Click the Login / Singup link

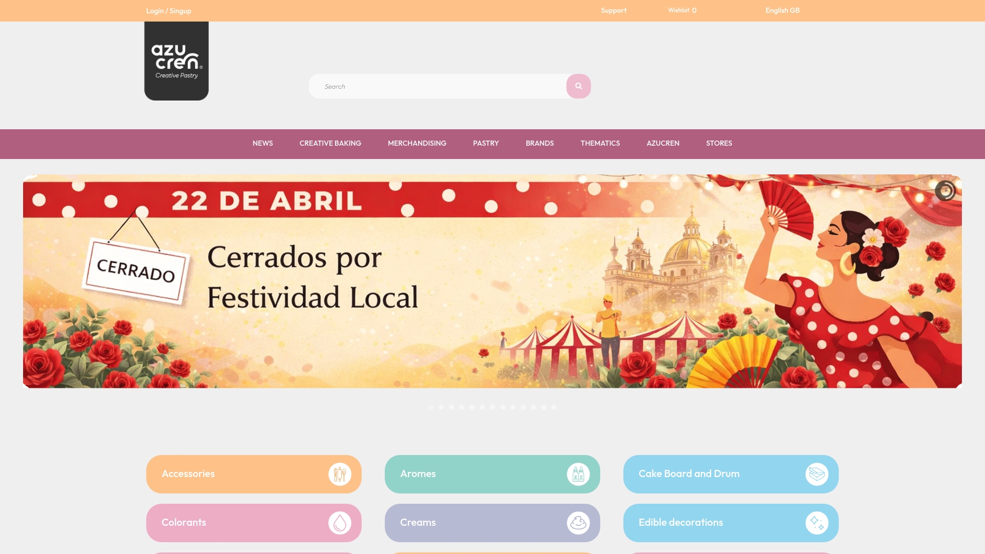tap(168, 10)
